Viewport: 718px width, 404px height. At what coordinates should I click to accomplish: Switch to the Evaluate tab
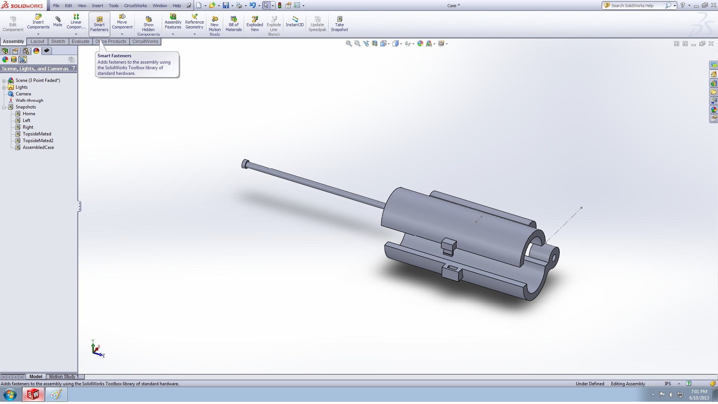point(80,42)
